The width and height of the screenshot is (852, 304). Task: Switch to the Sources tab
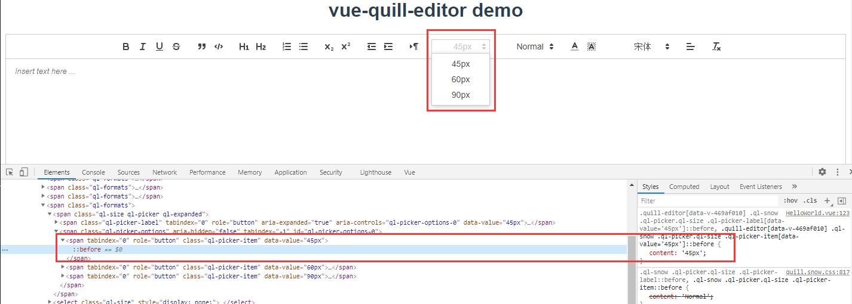[x=128, y=172]
